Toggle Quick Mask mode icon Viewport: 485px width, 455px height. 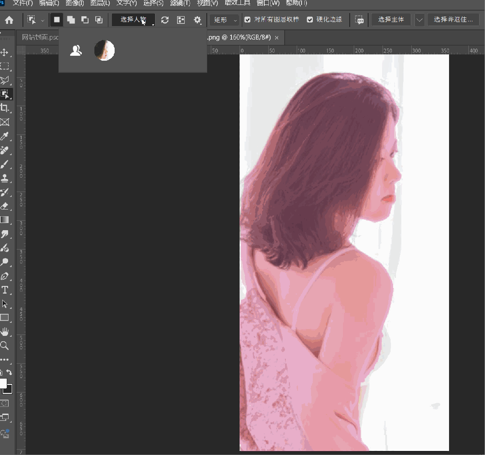coord(5,403)
